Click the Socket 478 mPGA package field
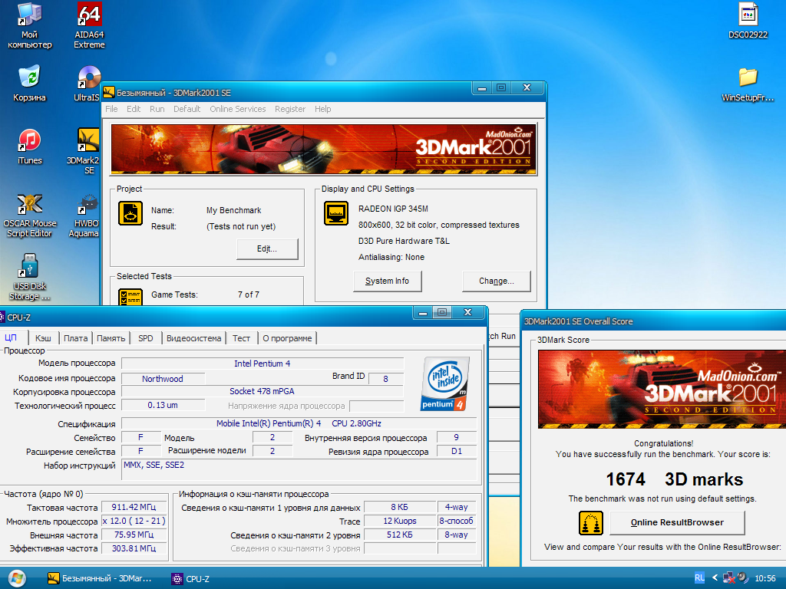 click(263, 391)
